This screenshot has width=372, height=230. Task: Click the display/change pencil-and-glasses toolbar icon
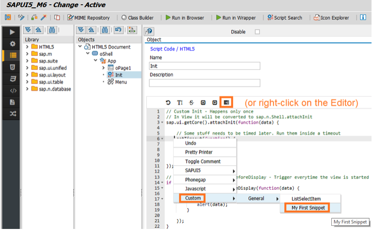(21, 18)
